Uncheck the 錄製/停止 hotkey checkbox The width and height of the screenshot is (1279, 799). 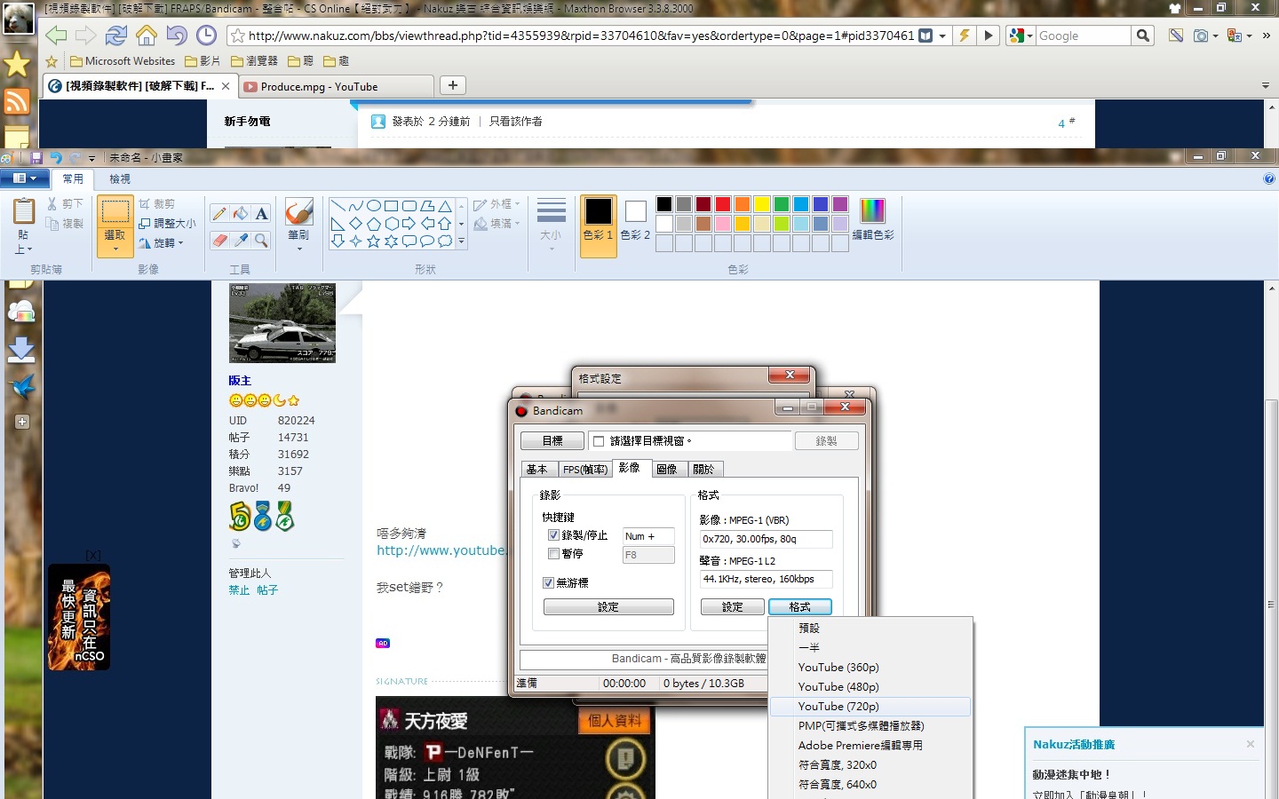(553, 535)
